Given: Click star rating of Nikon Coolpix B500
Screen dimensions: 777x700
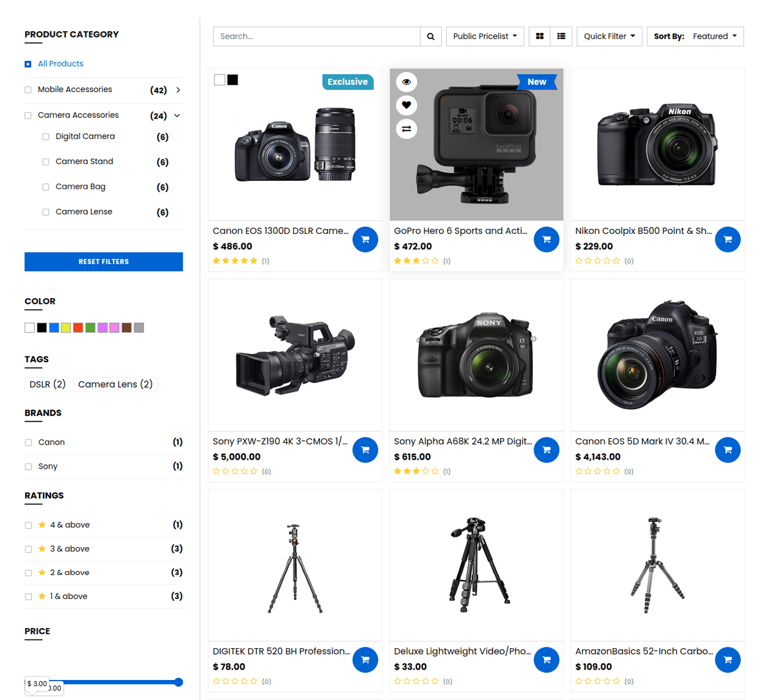Looking at the screenshot, I should click(x=598, y=261).
